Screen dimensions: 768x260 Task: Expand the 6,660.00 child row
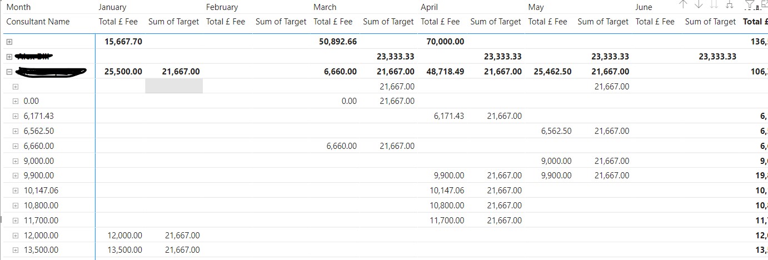click(x=16, y=146)
